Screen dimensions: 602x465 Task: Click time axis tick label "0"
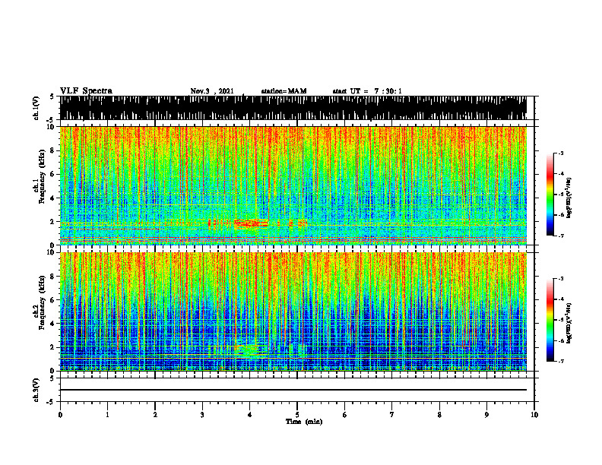60,415
